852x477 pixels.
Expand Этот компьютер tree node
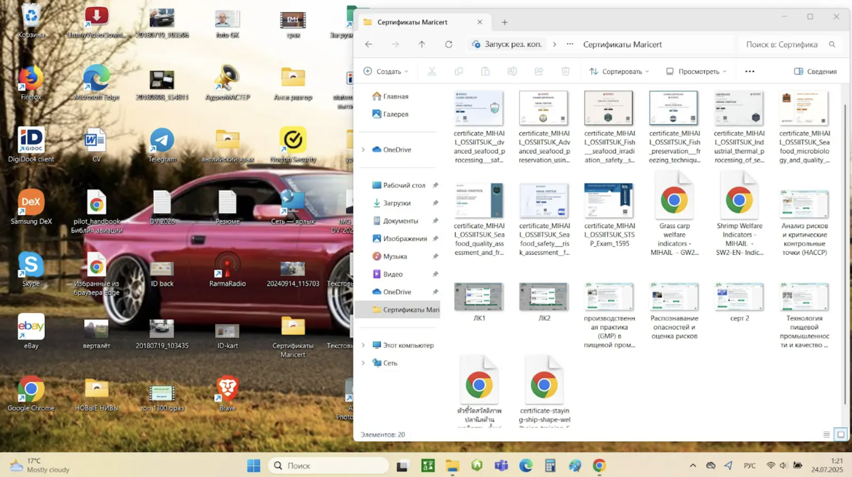click(x=363, y=345)
